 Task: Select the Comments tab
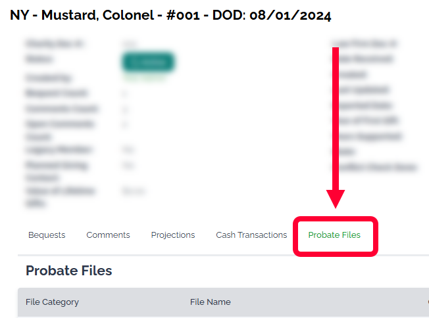(108, 235)
